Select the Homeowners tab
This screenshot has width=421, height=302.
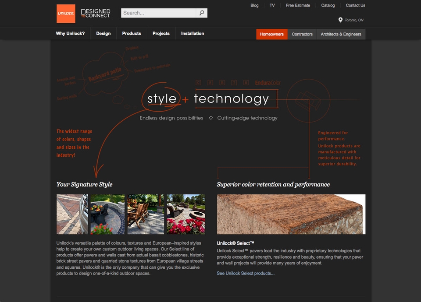tap(272, 34)
